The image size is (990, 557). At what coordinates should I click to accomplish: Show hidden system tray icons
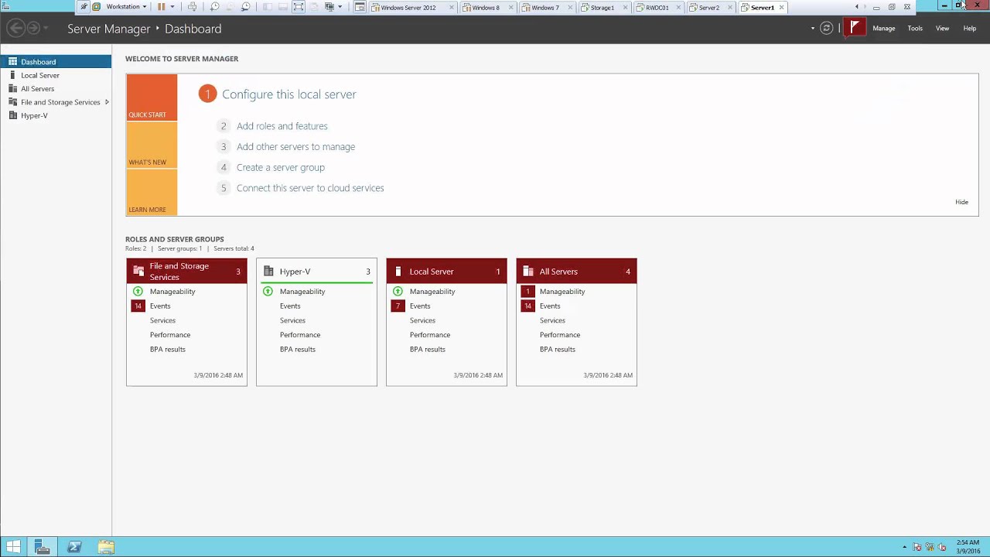point(904,547)
